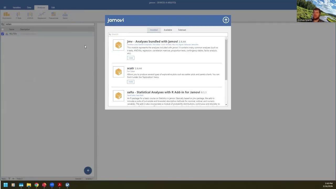
Task: Open the Exploration analyses menu
Action: pyautogui.click(x=7, y=15)
